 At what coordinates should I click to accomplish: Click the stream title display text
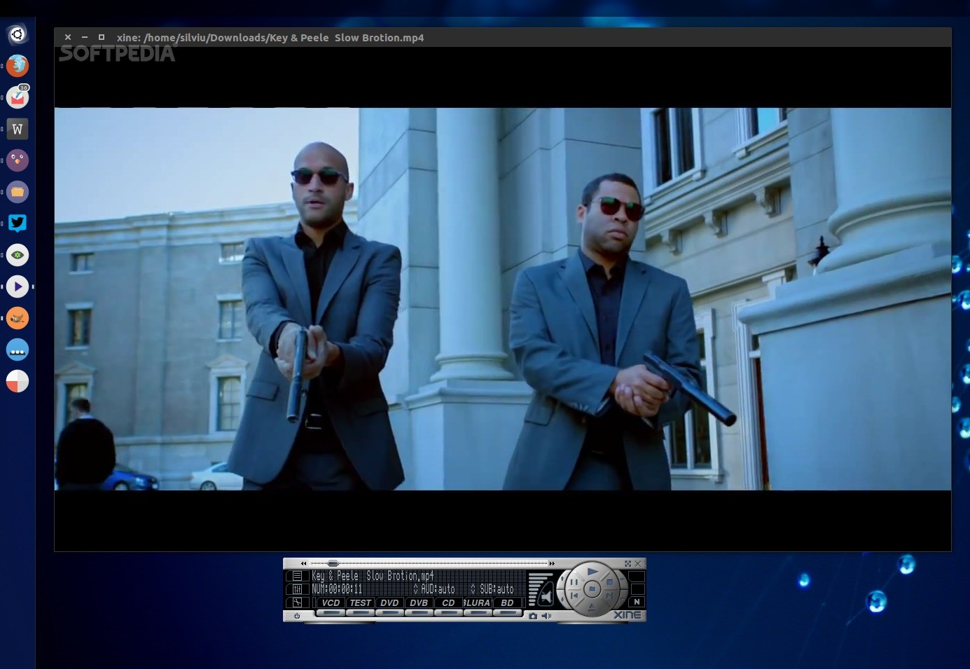click(x=373, y=576)
